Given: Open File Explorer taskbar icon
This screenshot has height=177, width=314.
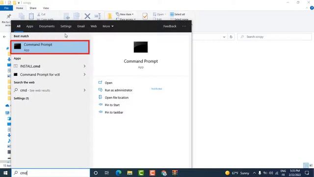Looking at the screenshot, I should (x=130, y=173).
